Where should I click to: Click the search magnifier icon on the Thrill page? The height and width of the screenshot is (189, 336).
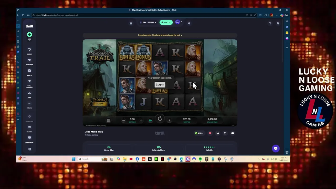[x=270, y=23]
